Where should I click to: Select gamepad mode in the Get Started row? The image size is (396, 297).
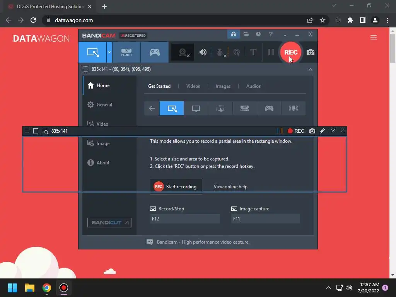click(269, 108)
